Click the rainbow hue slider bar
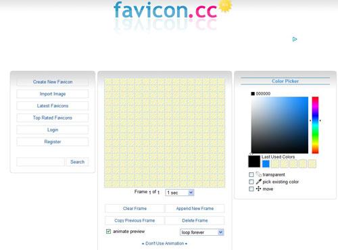The image size is (338, 250). click(x=315, y=125)
